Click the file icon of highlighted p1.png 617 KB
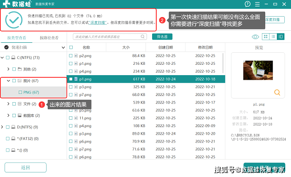291x177 pixels. 76,79
